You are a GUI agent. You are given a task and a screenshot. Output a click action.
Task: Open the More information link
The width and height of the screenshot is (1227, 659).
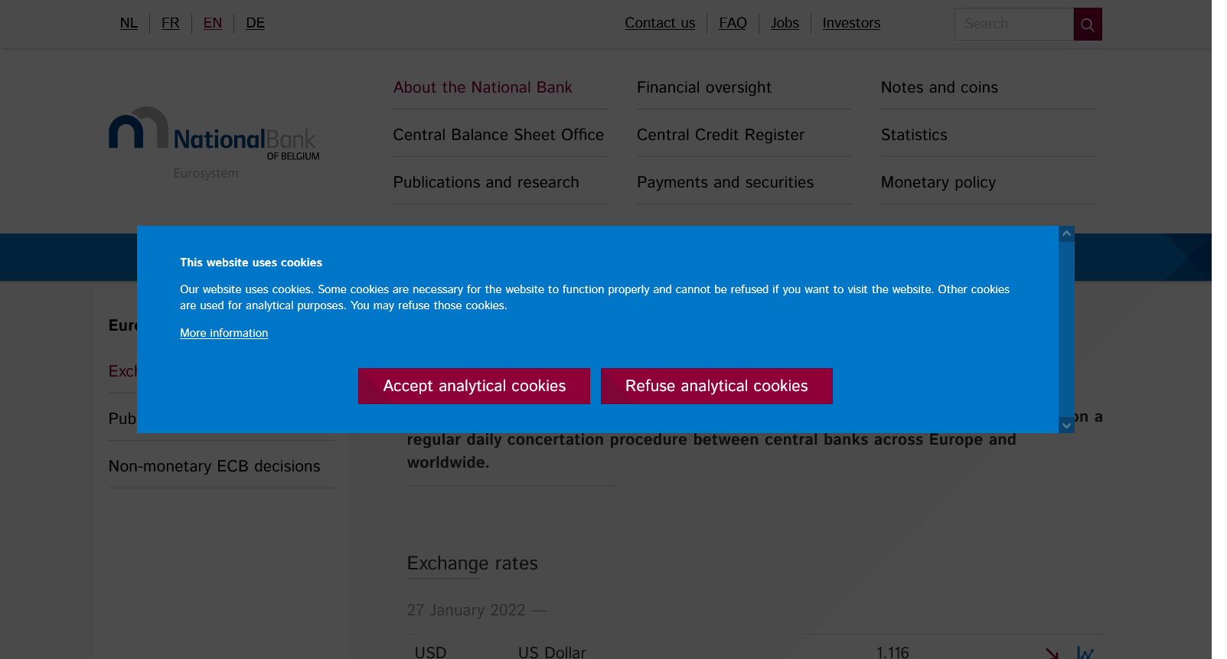[x=224, y=333]
